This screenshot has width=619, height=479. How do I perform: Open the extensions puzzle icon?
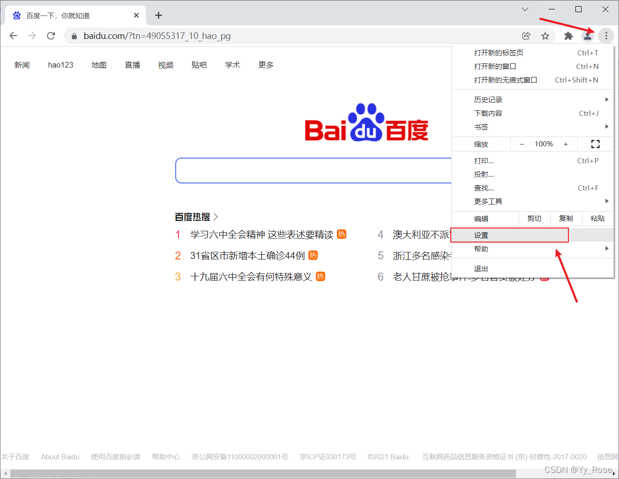[x=568, y=36]
